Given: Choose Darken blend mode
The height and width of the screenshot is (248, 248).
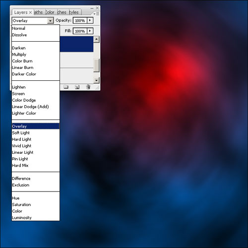Looking at the screenshot, I should point(36,48).
